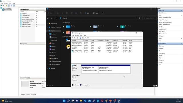Select the System Reserved partition block of Disk 2

[89, 69]
